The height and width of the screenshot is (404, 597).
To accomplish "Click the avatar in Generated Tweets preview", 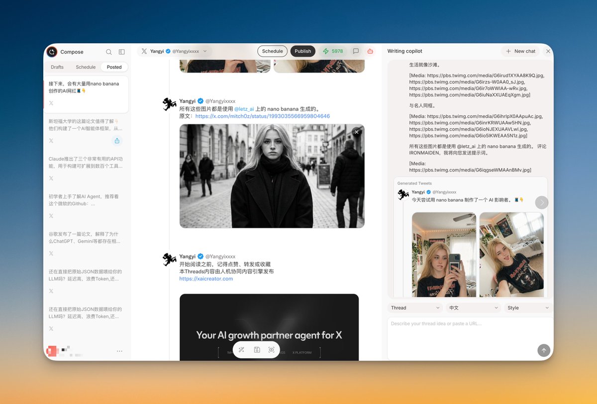I will [403, 195].
